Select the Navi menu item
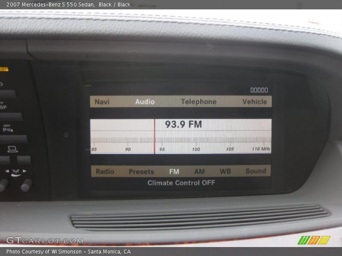This screenshot has height=256, width=342. coord(102,102)
